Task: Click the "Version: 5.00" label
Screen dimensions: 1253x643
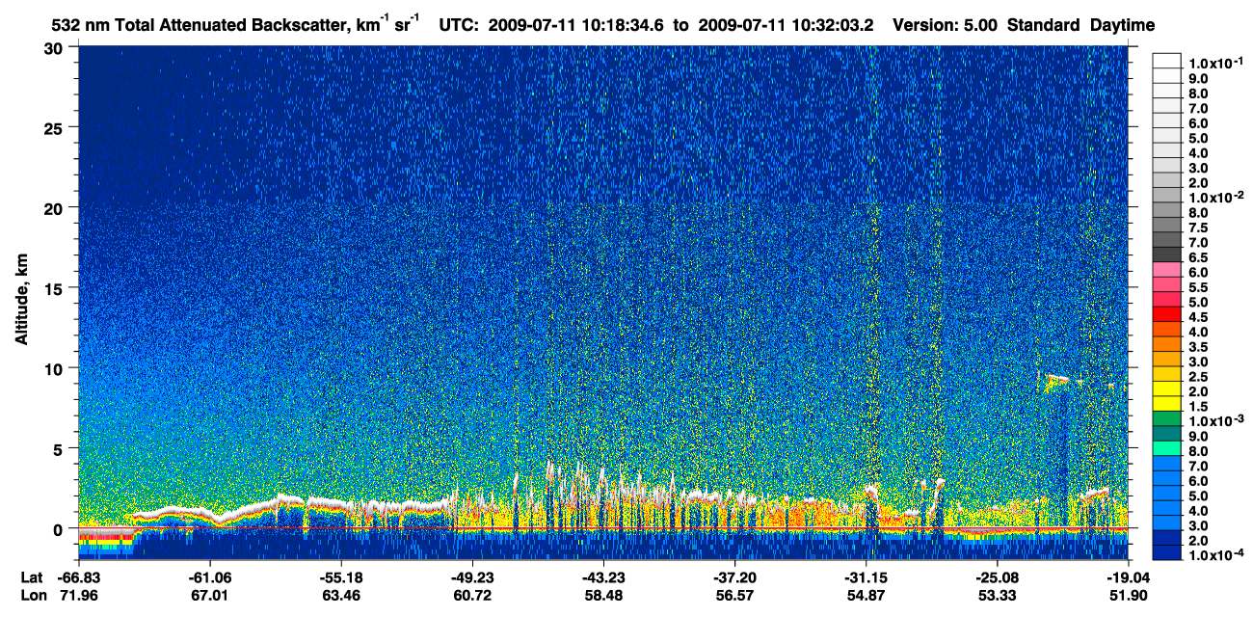Action: point(946,26)
